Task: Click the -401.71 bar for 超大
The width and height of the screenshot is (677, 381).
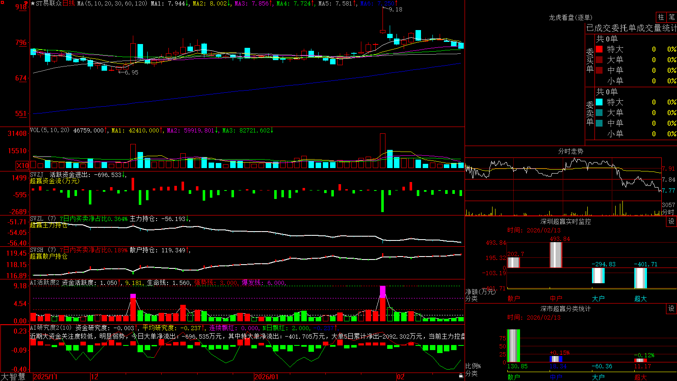Action: 640,278
